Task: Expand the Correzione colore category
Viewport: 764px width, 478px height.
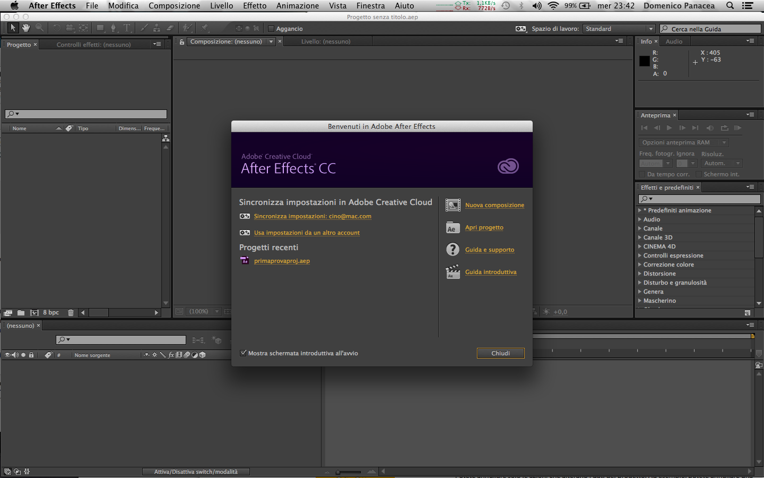Action: pos(640,264)
